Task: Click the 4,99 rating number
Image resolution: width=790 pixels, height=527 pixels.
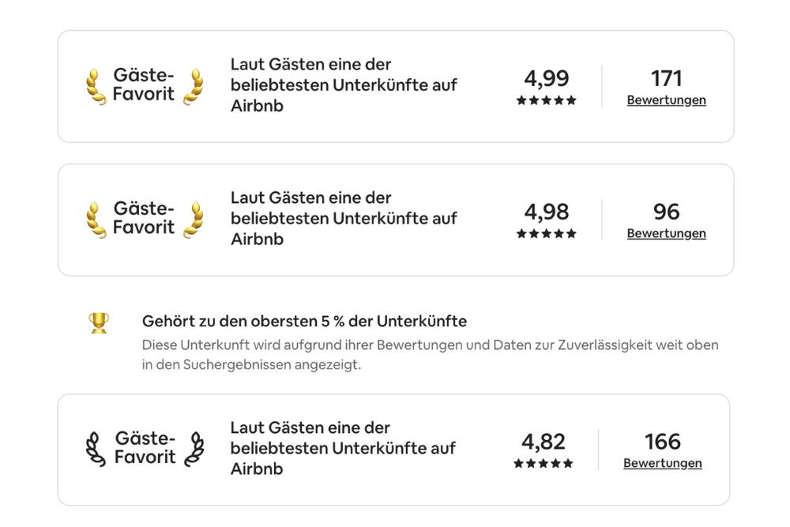Action: point(546,78)
